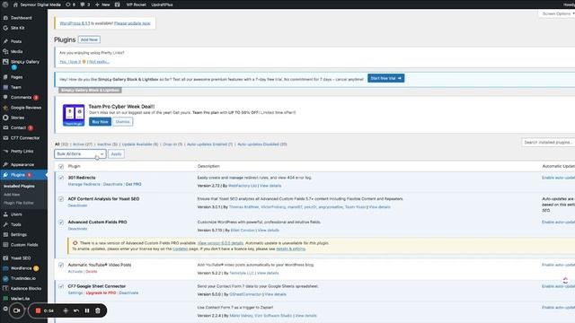
Task: Open Yoast SEO in sidebar
Action: tap(21, 258)
